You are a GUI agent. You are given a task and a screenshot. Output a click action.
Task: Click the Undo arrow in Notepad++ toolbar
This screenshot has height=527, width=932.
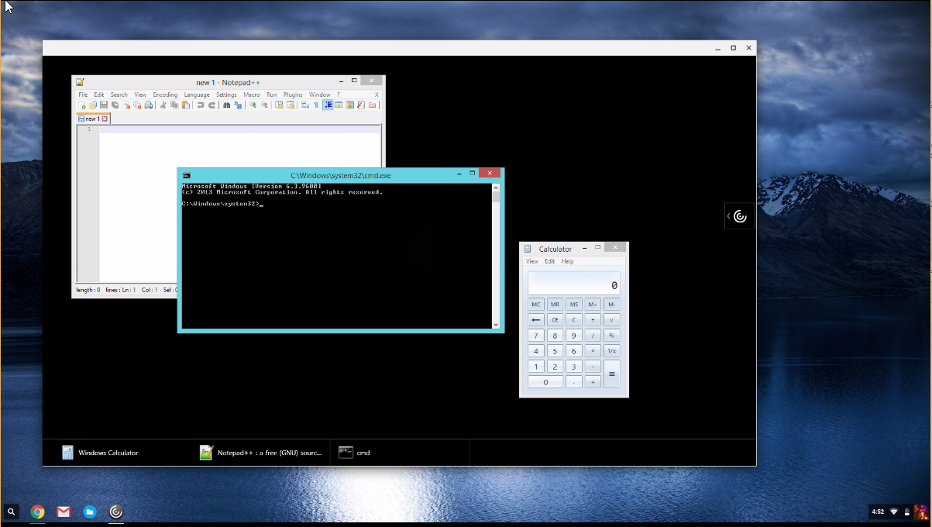pyautogui.click(x=200, y=105)
